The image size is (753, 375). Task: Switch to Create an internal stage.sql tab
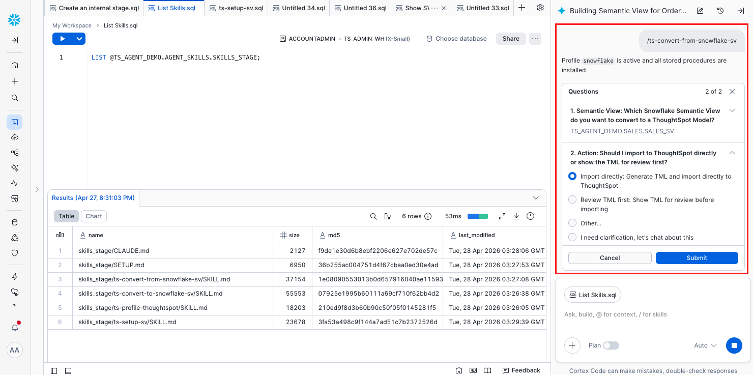94,8
